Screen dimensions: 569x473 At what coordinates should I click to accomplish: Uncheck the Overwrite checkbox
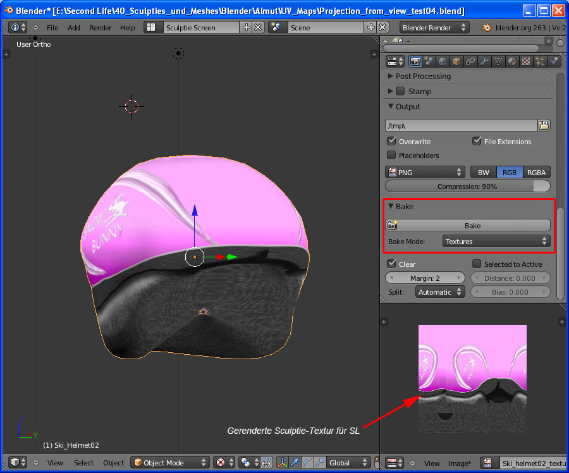coord(392,141)
